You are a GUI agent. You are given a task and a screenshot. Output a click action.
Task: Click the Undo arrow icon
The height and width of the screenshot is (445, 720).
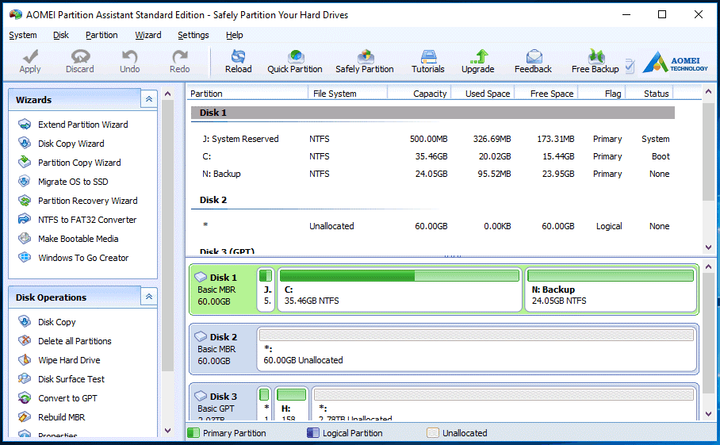tap(129, 56)
